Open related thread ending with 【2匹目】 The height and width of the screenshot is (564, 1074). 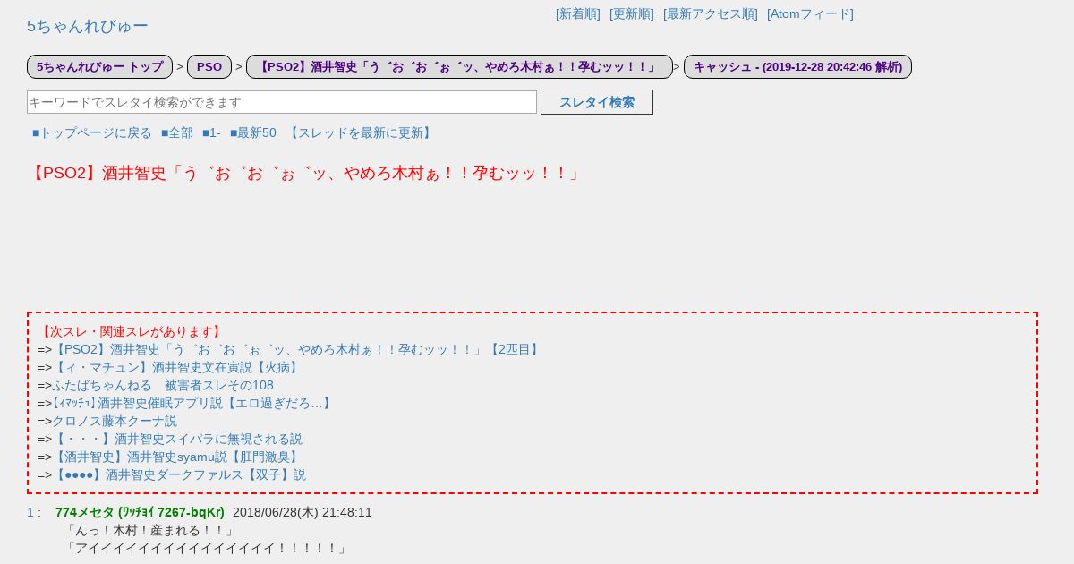297,349
